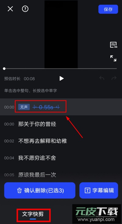Select the line 原谅我最后一次
Screen dimensions: 122x224
pyautogui.click(x=37, y=175)
